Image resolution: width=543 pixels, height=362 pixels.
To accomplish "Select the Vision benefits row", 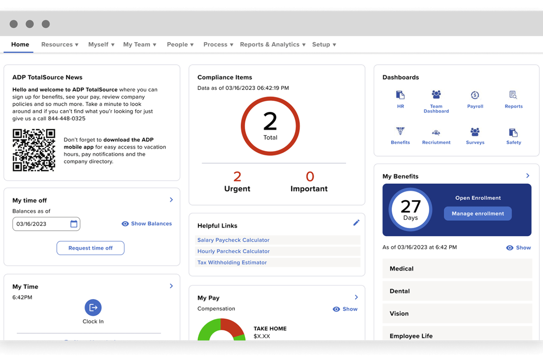I will tap(457, 313).
